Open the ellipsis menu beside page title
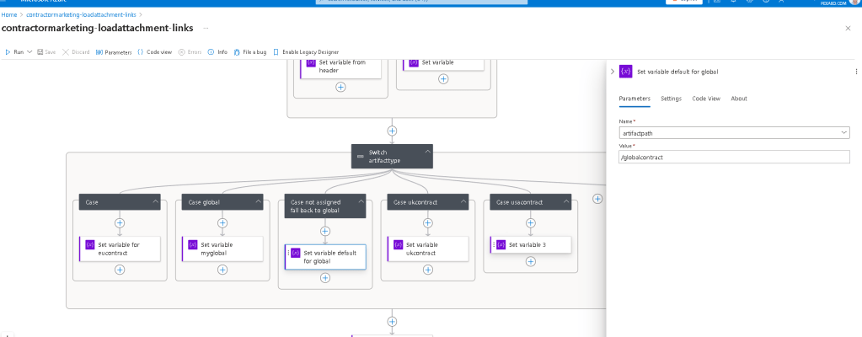This screenshot has height=337, width=862. 206,28
